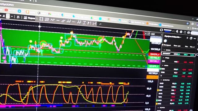The height and width of the screenshot is (111, 198).
Task: Open the chart type dropdown chevron
Action: pos(12,16)
